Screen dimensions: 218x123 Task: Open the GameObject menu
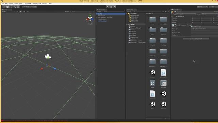[18, 4]
